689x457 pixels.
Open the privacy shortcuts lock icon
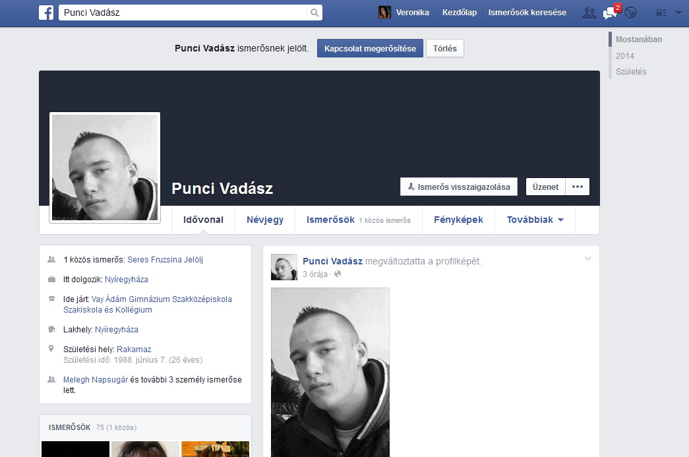[661, 13]
